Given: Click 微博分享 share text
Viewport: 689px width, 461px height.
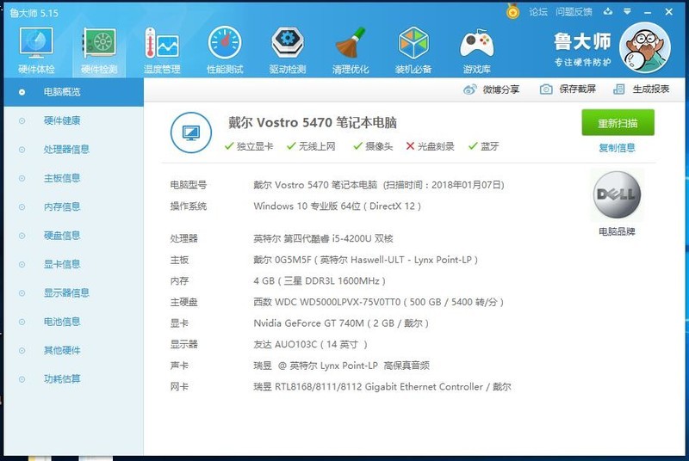Looking at the screenshot, I should pyautogui.click(x=501, y=89).
